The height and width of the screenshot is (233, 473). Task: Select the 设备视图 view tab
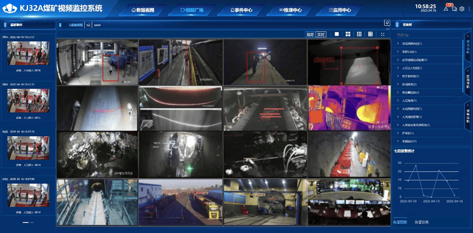[x=75, y=25]
